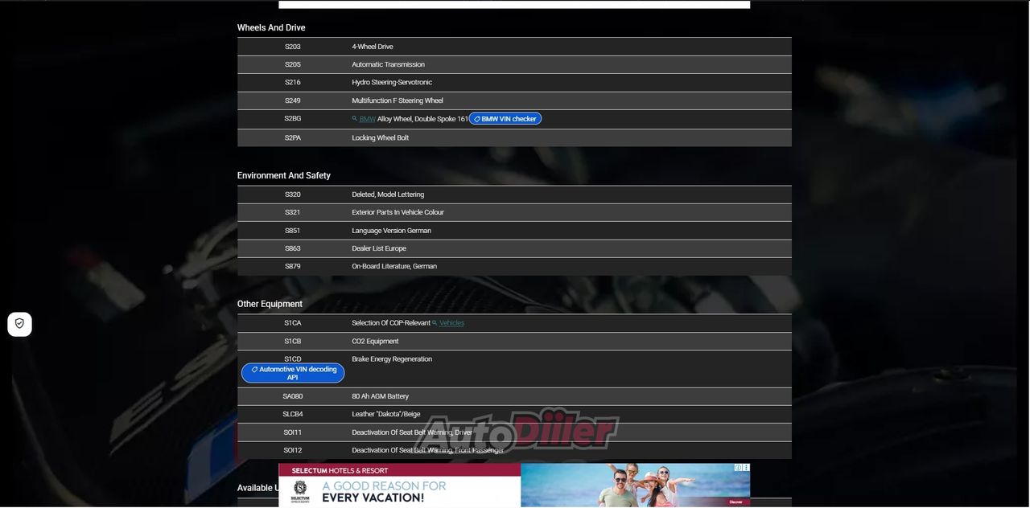The image size is (1030, 508).
Task: Click Selection Of COP-Relevant text
Action: click(x=391, y=323)
